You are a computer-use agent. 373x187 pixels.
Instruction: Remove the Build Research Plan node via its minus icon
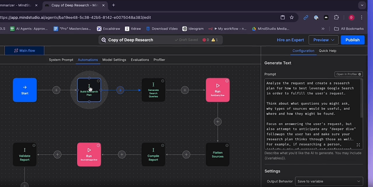98,81
